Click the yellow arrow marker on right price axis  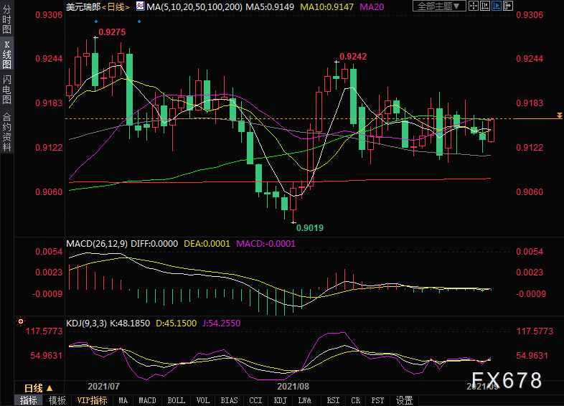[x=559, y=115]
